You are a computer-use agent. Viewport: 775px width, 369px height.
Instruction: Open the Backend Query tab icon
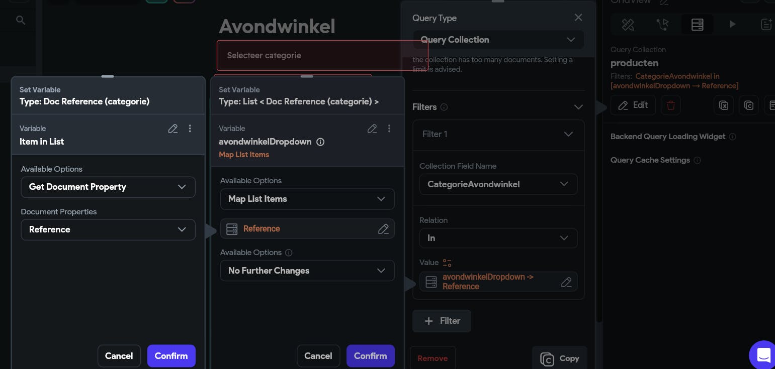(697, 24)
